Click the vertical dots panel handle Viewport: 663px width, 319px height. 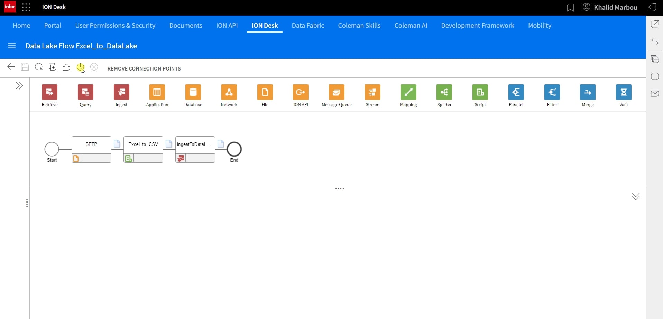27,203
